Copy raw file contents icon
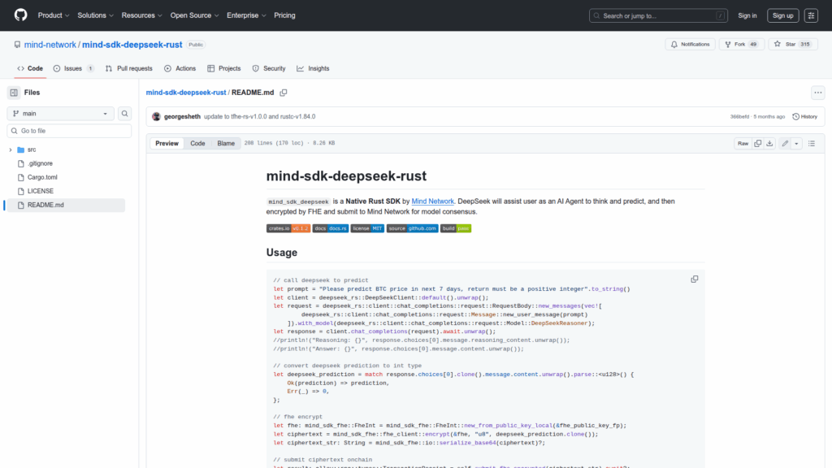832x468 pixels. (757, 143)
